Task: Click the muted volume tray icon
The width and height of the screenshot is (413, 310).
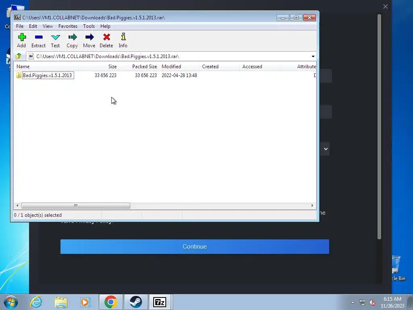Action: tap(372, 303)
